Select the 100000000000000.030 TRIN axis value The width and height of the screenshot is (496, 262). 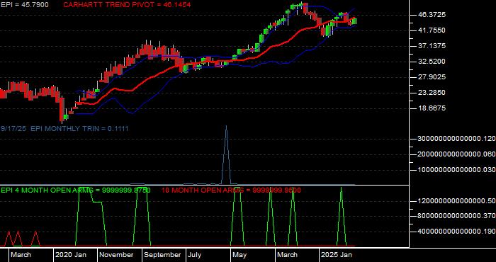(x=456, y=170)
